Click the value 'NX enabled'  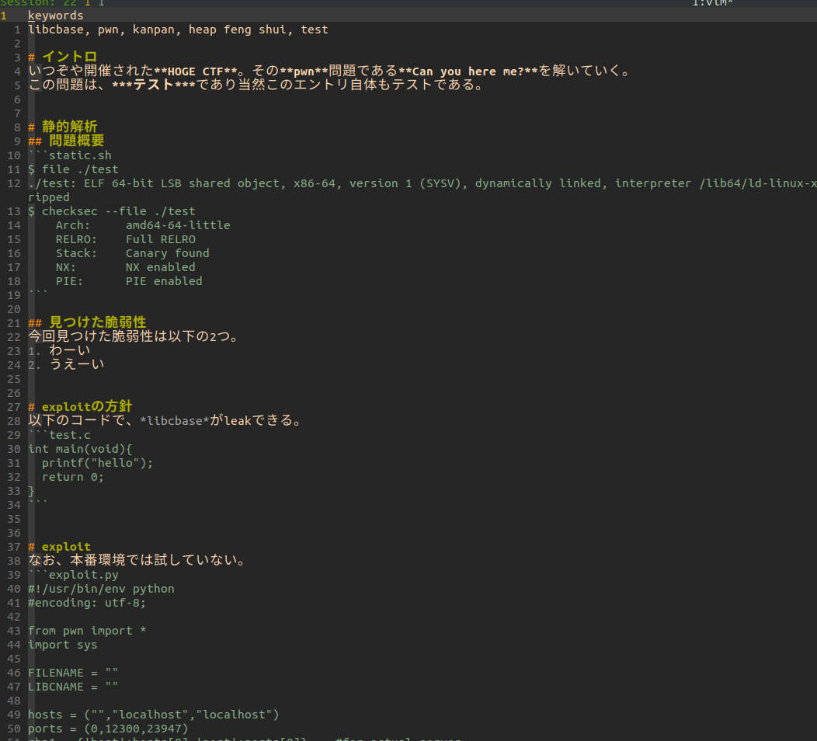[x=161, y=267]
